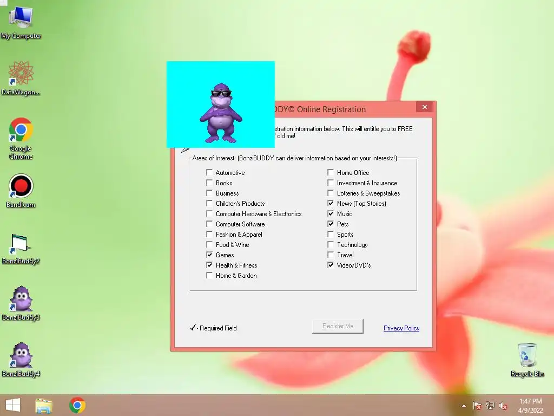Check the Technology interest box

point(331,244)
